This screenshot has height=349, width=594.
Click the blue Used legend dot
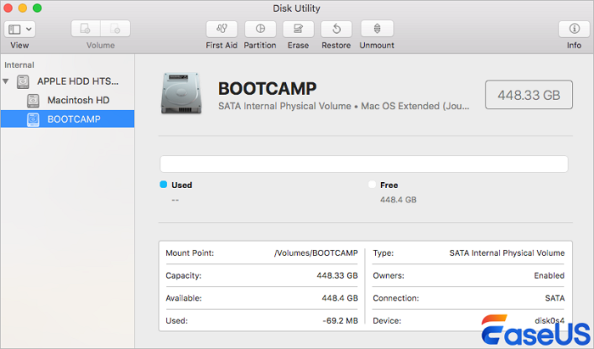click(x=164, y=185)
